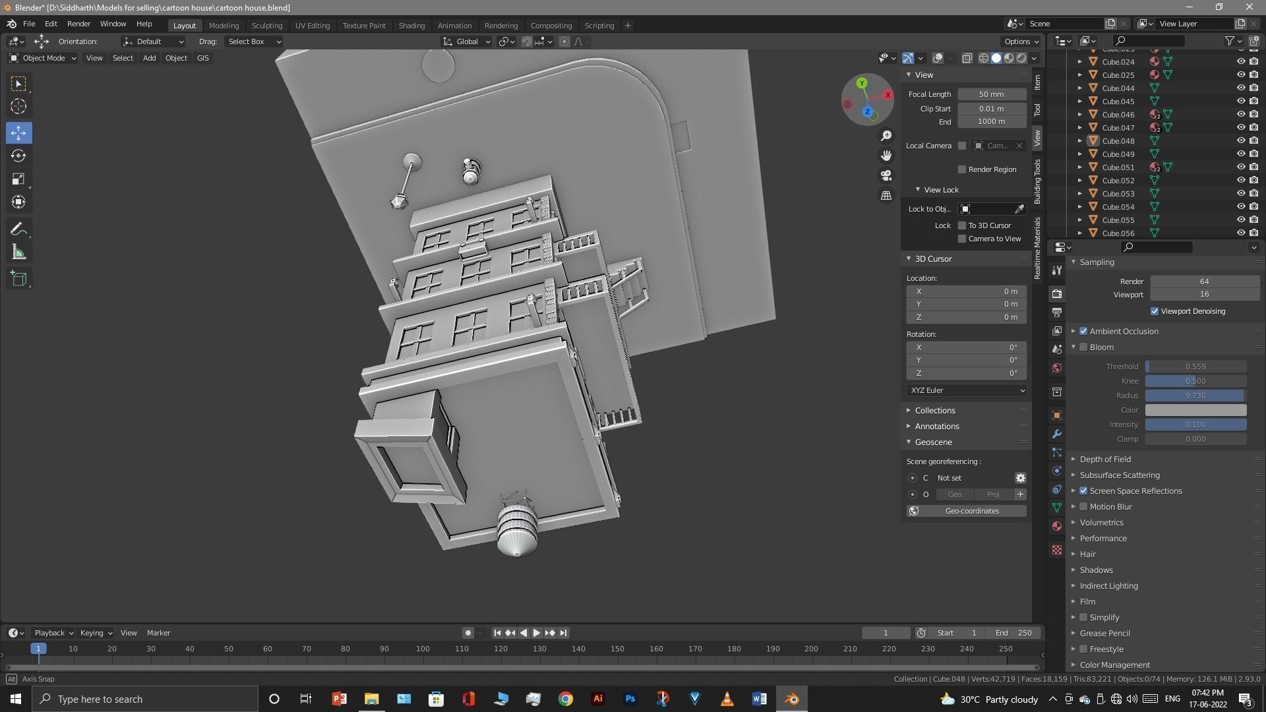Viewport: 1266px width, 712px height.
Task: Toggle the camera view icon
Action: pos(886,175)
